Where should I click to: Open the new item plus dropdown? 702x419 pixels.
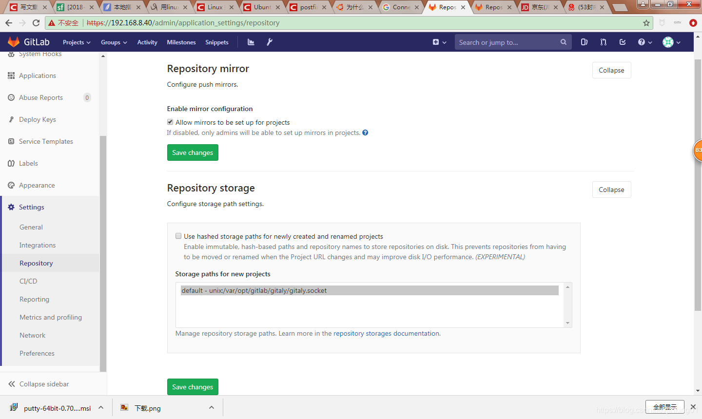(439, 42)
